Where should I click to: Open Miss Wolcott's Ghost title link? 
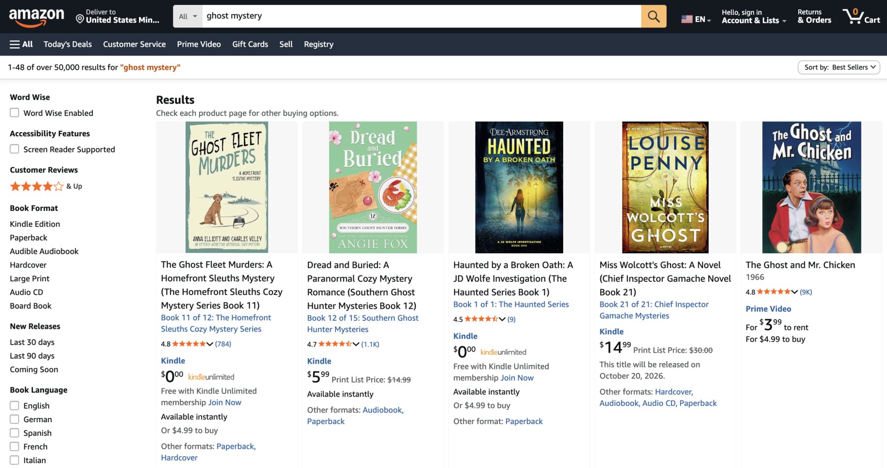pyautogui.click(x=665, y=278)
